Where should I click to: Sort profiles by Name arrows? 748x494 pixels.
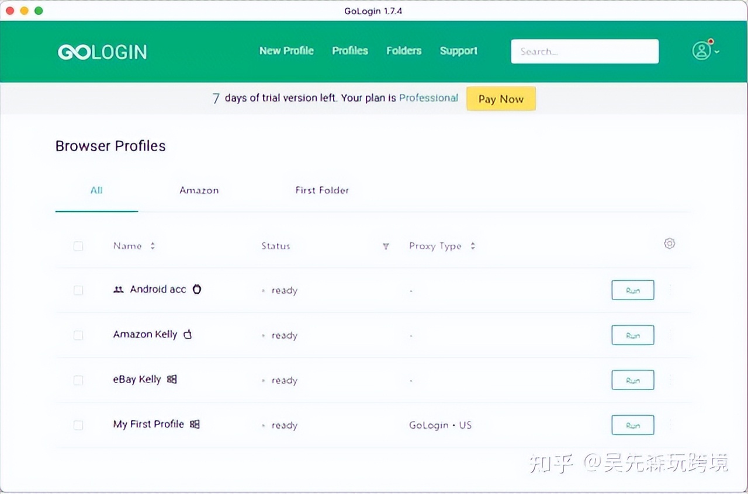point(153,246)
